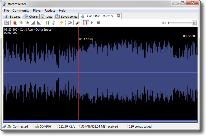
Task: Click the yellow-green marker bars icon
Action: pyautogui.click(x=47, y=23)
